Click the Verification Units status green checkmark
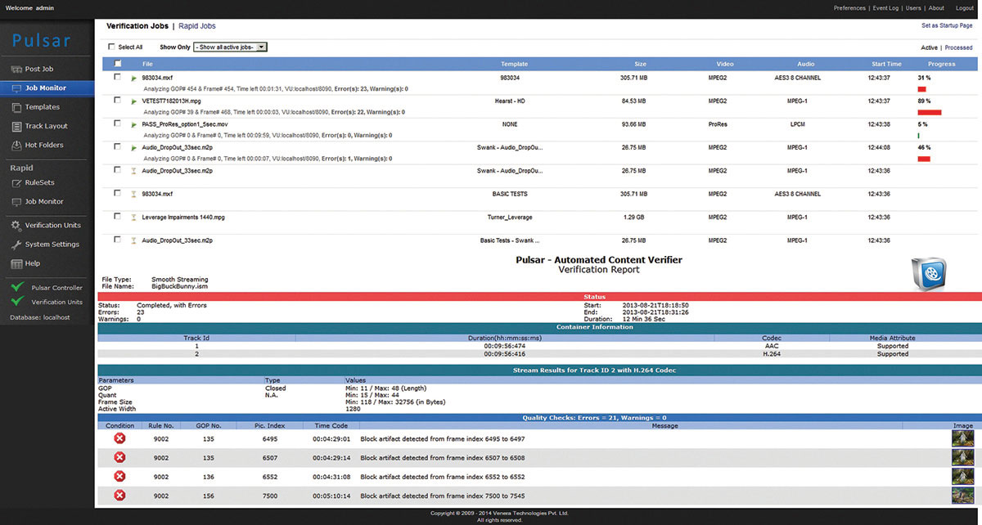This screenshot has height=525, width=982. point(16,301)
